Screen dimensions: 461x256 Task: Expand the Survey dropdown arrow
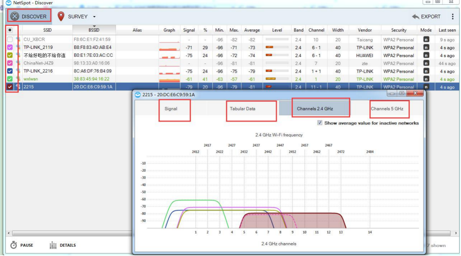[x=94, y=17]
